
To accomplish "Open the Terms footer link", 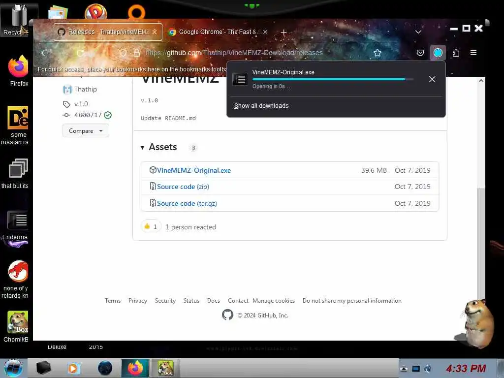I will pyautogui.click(x=113, y=301).
